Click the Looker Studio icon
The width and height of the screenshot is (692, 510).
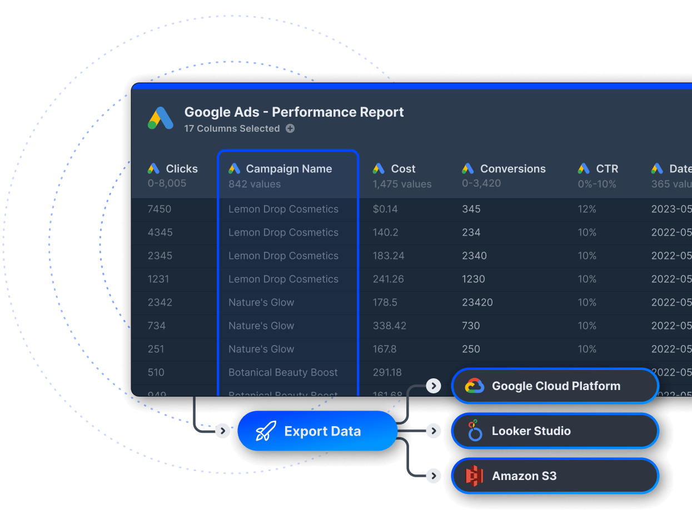(x=474, y=431)
